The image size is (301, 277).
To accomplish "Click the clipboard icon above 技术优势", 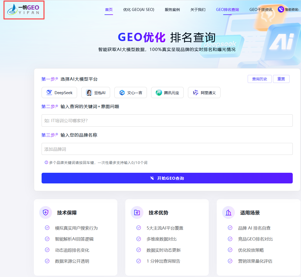I will (x=137, y=212).
